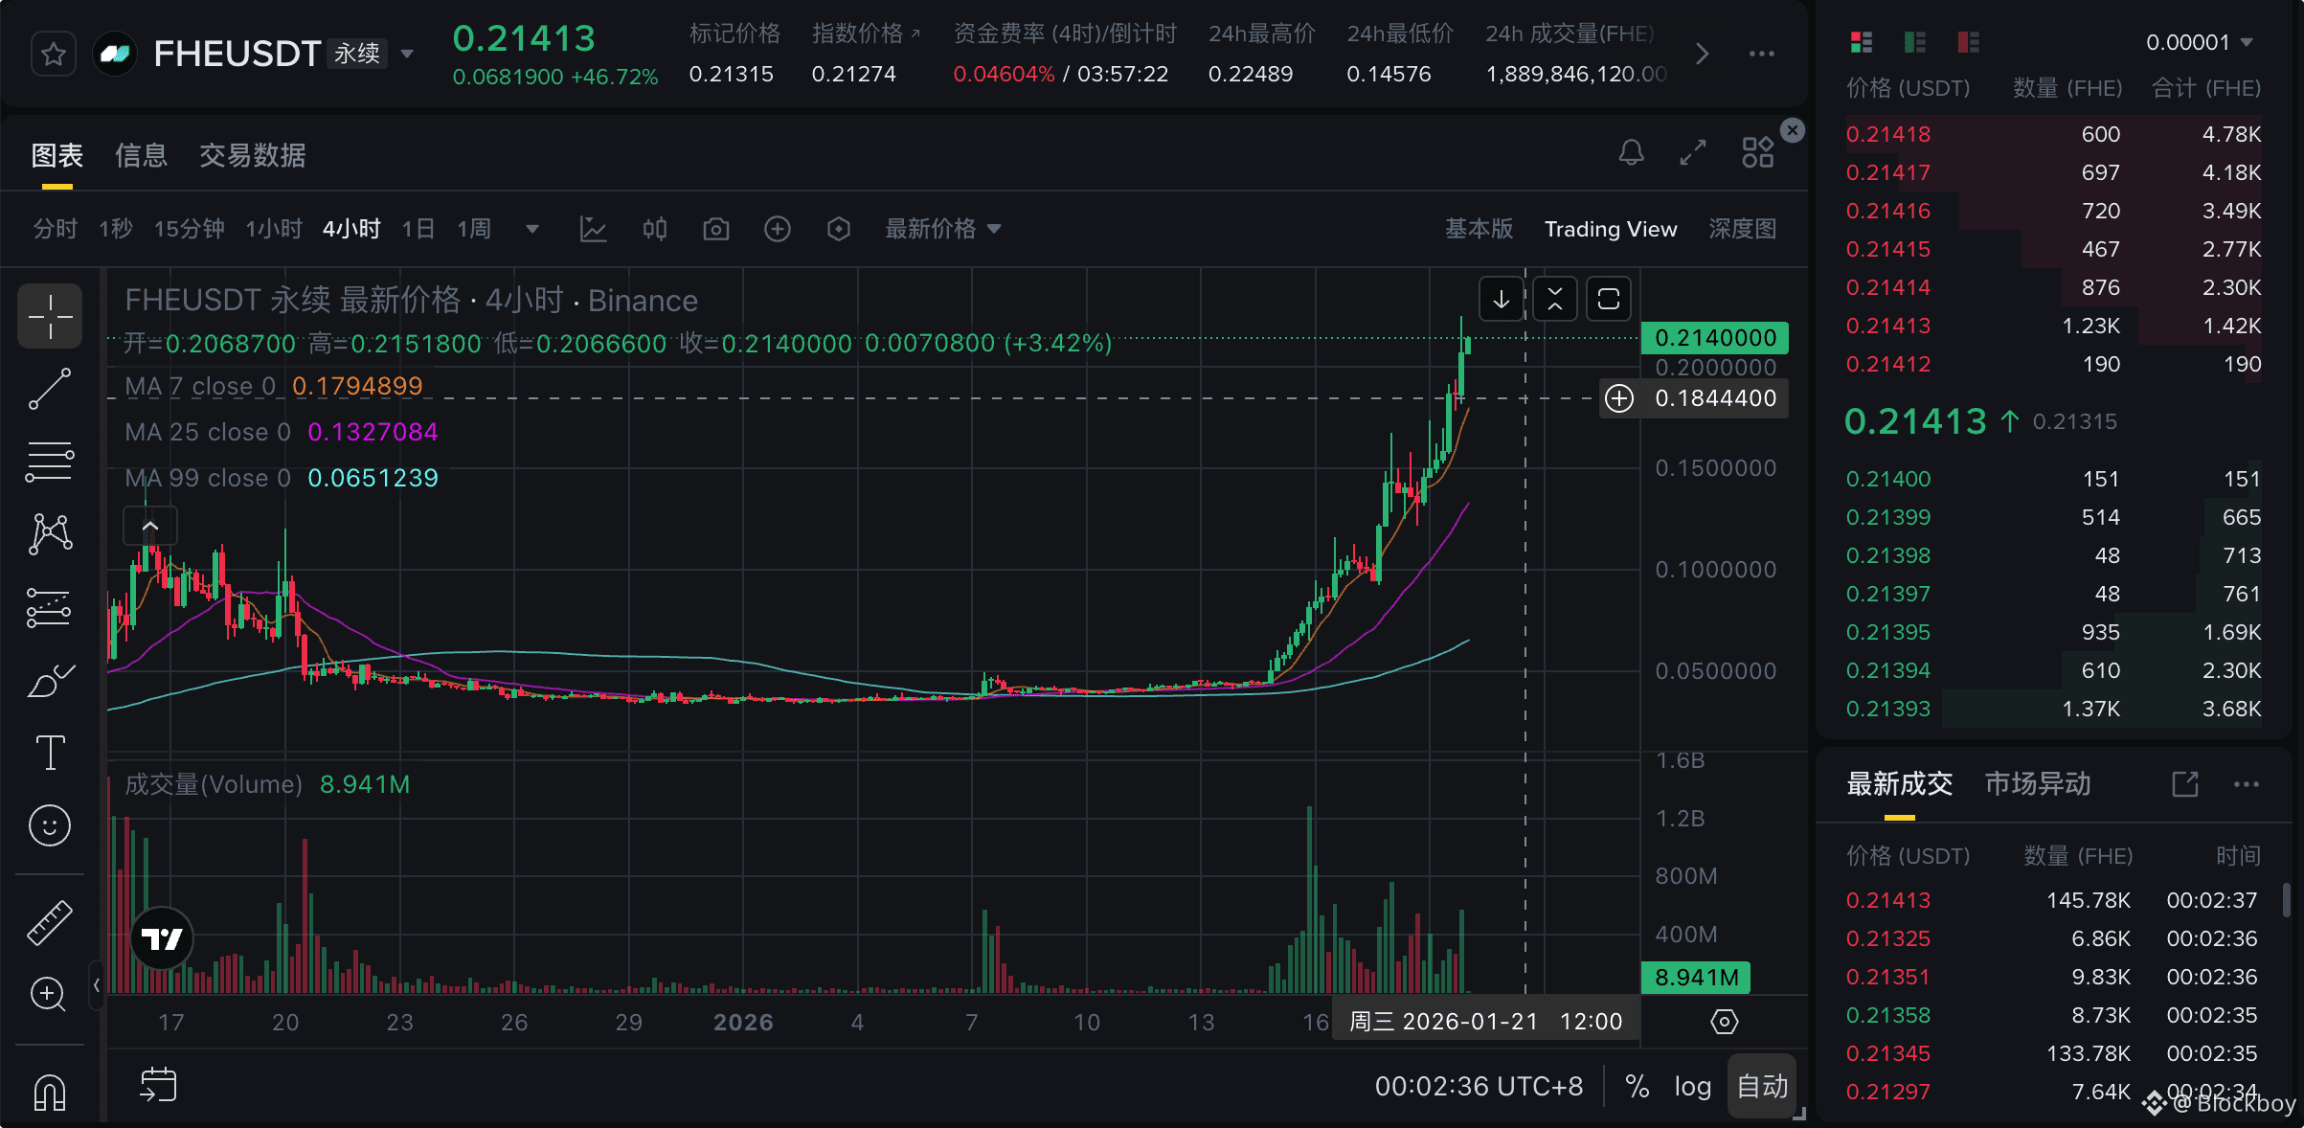Enable the magnet snap mode
Image resolution: width=2304 pixels, height=1128 pixels.
[x=50, y=1092]
